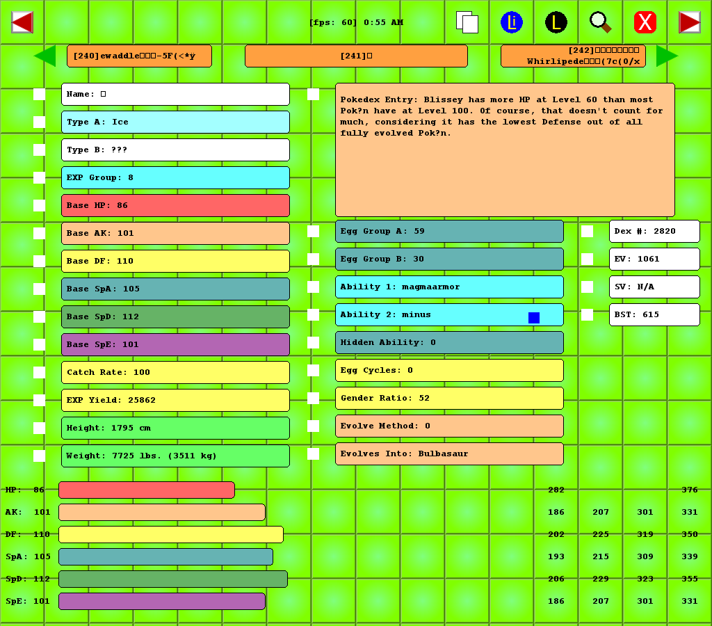Viewport: 712px width, 626px height.
Task: Click the blue circle 'Li' icon
Action: pos(512,22)
